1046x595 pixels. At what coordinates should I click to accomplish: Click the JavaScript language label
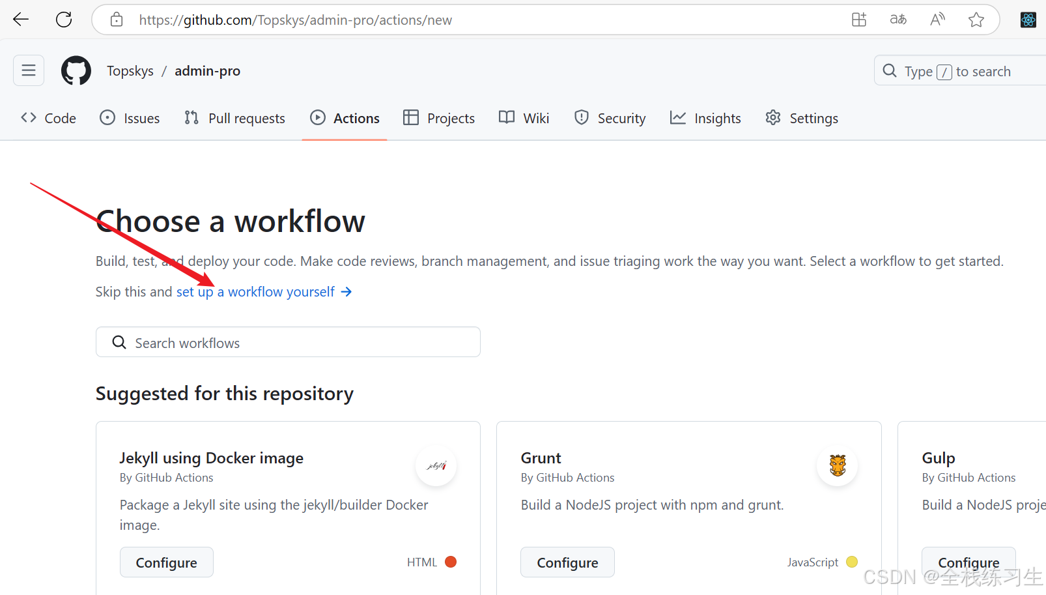pyautogui.click(x=813, y=562)
